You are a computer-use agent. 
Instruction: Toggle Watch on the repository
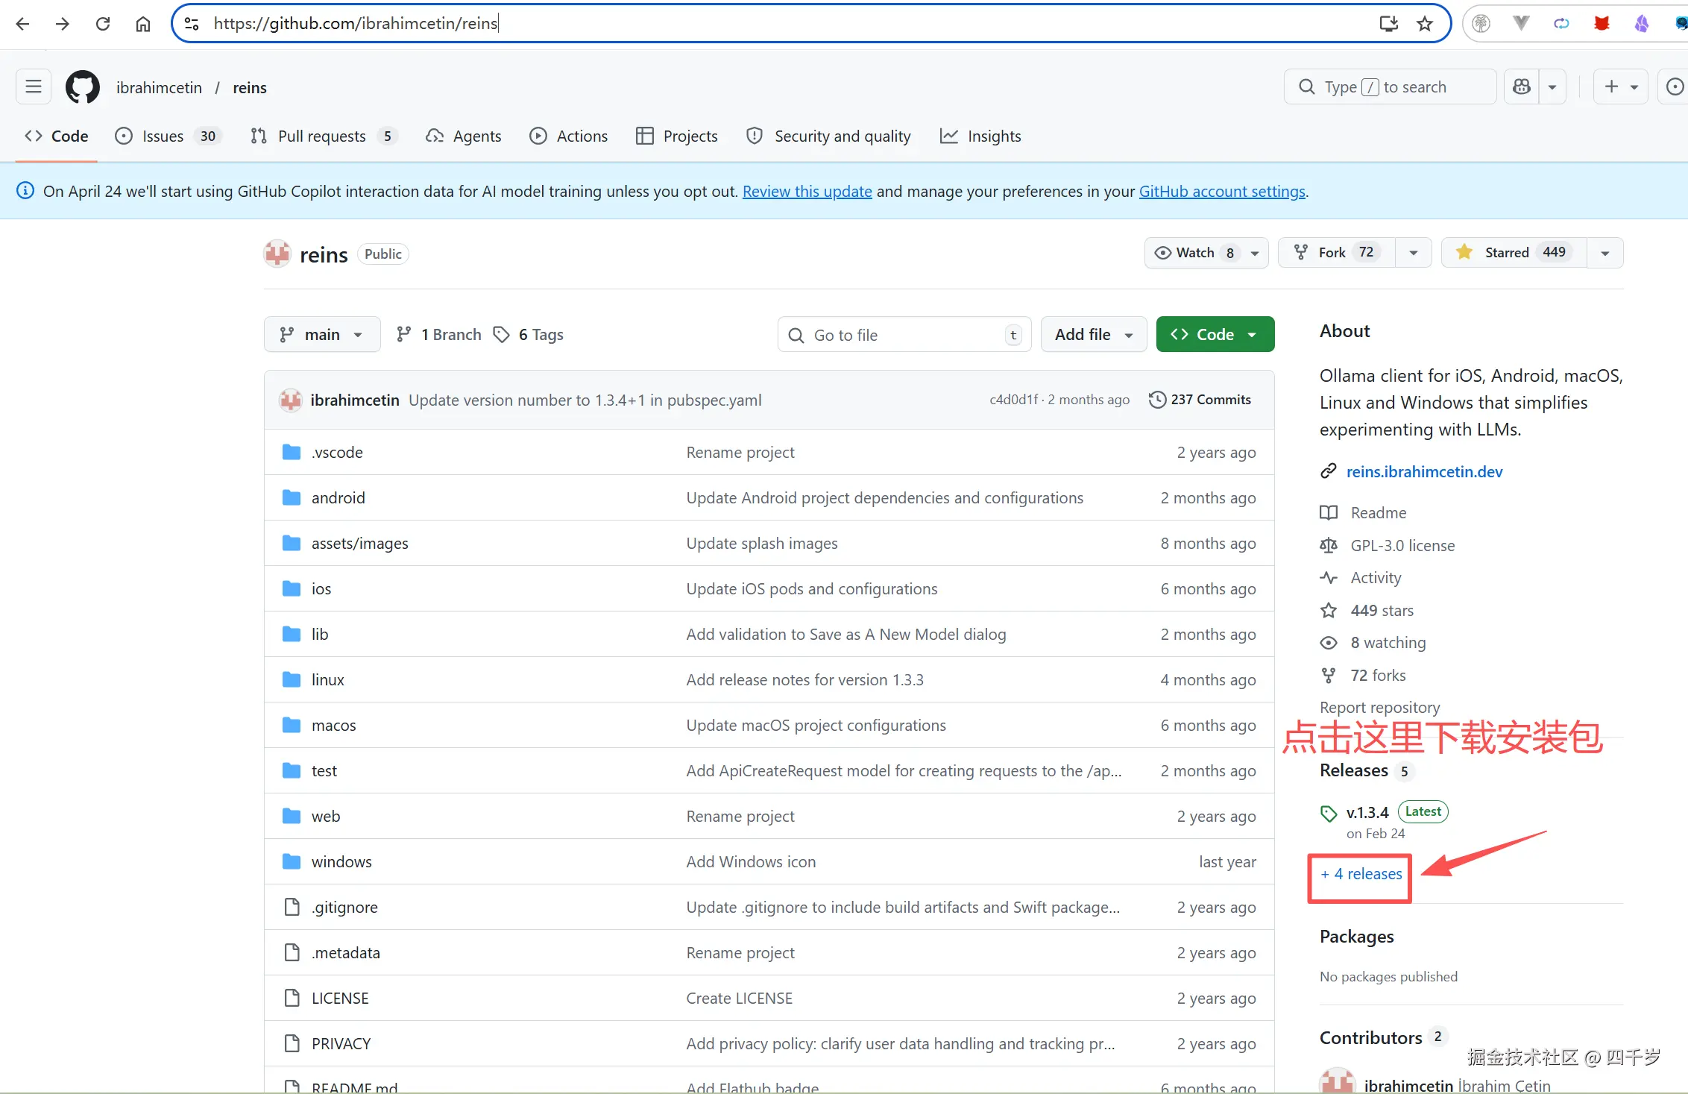pyautogui.click(x=1194, y=253)
